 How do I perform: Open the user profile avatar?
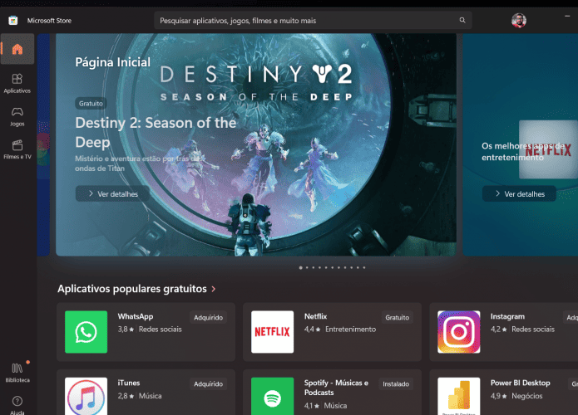pyautogui.click(x=519, y=21)
